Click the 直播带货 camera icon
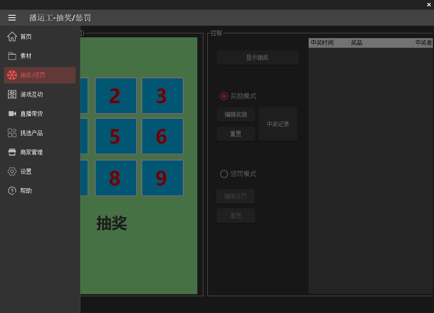The image size is (434, 313). [x=12, y=114]
